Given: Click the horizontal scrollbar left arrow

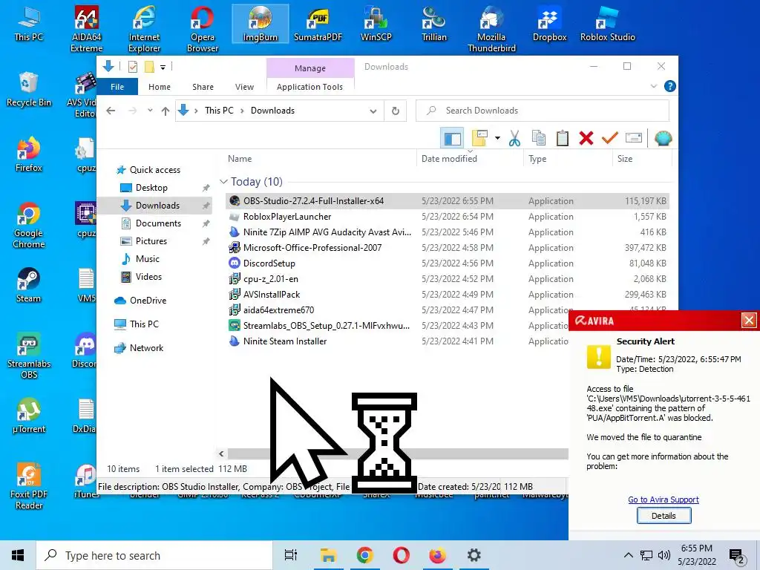Looking at the screenshot, I should coord(221,453).
